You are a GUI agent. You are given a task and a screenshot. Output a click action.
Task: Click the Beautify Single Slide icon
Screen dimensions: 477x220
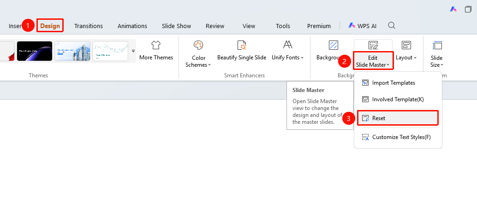pyautogui.click(x=242, y=45)
